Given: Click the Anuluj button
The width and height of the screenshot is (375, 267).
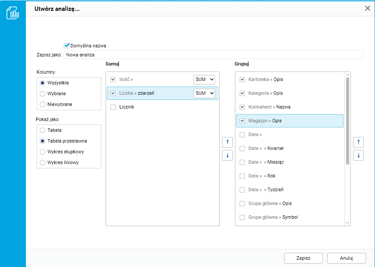Looking at the screenshot, I should coord(346,258).
